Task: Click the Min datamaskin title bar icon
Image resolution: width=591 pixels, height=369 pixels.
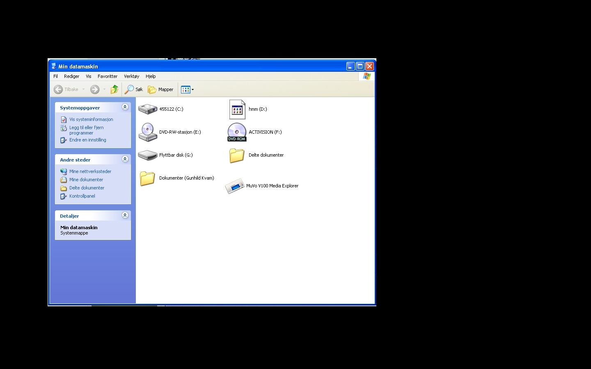Action: 53,66
